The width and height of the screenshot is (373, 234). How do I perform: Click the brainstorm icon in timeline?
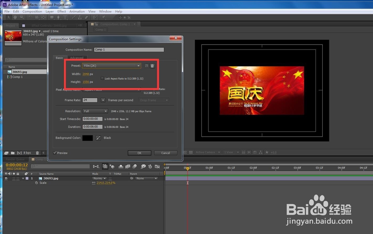[143, 167]
